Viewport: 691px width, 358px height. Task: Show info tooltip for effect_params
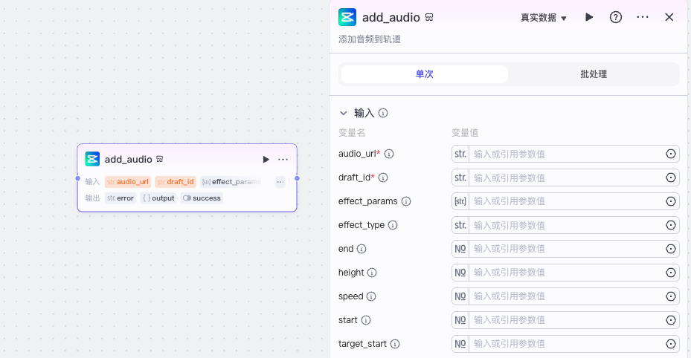406,201
